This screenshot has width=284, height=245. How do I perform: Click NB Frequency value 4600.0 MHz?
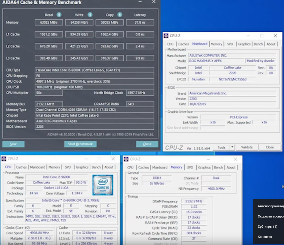216,189
